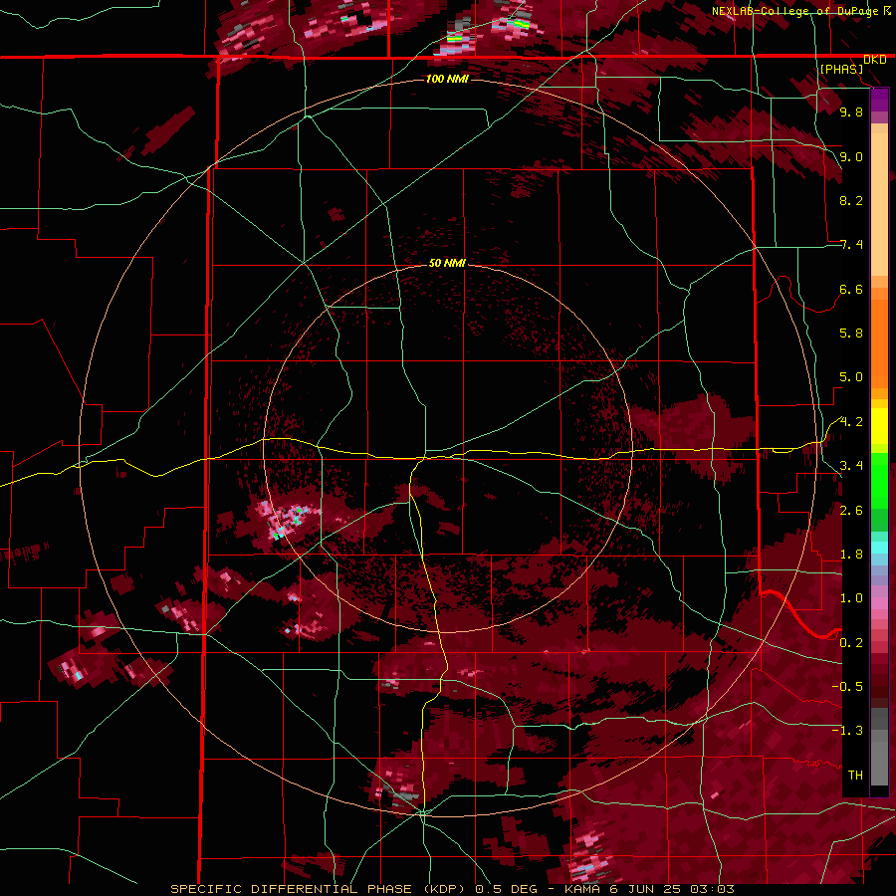The width and height of the screenshot is (896, 896).
Task: Select the 4.2 scale value
Action: 851,422
